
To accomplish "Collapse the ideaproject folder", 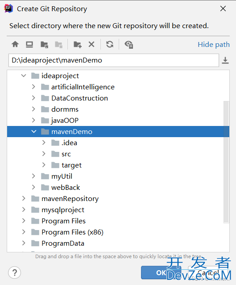I will coord(24,75).
